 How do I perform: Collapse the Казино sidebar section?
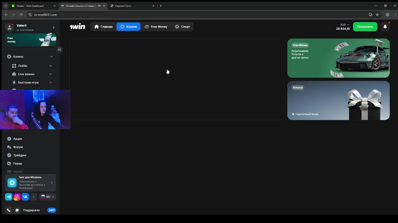coord(52,57)
